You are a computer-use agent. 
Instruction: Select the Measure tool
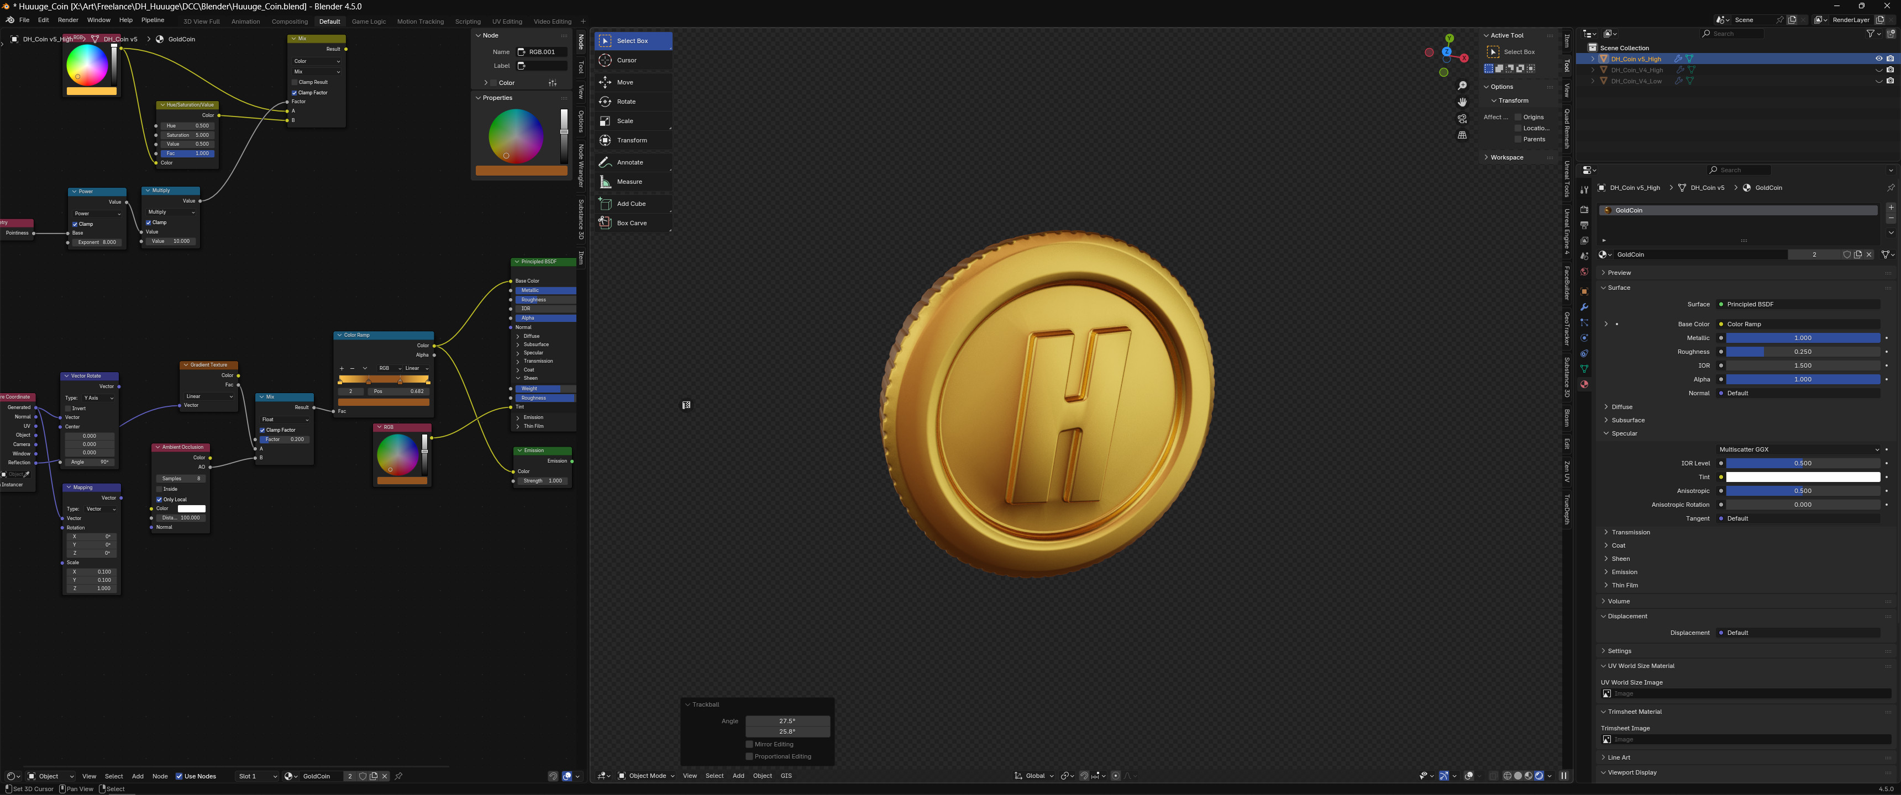629,182
